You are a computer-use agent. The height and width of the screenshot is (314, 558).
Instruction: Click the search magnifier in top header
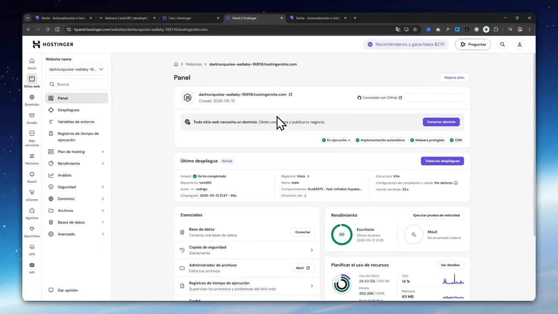[x=502, y=44]
